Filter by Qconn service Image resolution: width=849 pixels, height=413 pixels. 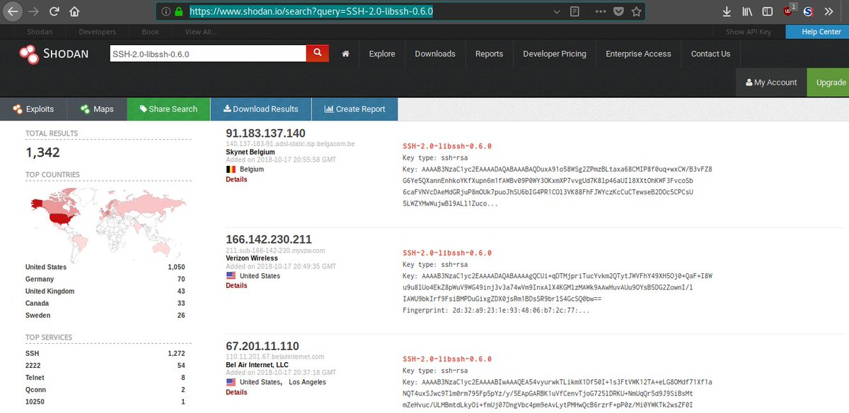[x=37, y=390]
